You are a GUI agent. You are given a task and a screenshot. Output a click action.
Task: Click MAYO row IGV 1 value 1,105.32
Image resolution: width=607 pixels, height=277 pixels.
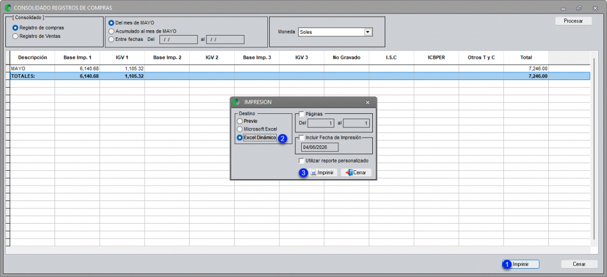(122, 69)
